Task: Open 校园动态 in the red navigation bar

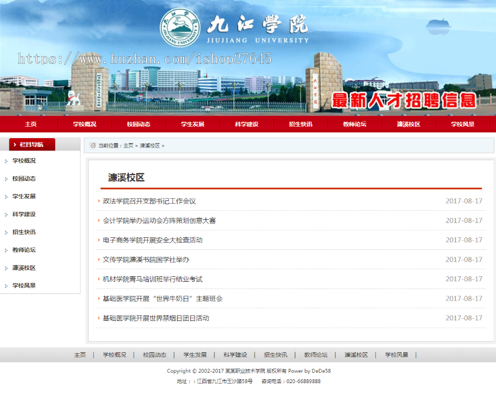Action: click(138, 124)
